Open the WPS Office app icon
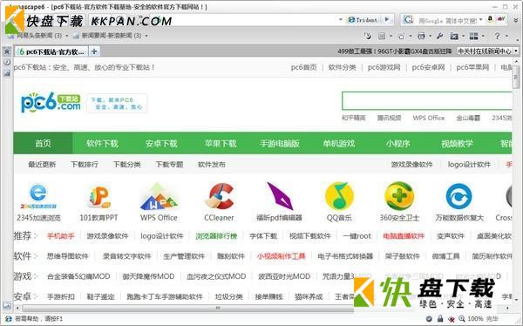 coord(159,196)
